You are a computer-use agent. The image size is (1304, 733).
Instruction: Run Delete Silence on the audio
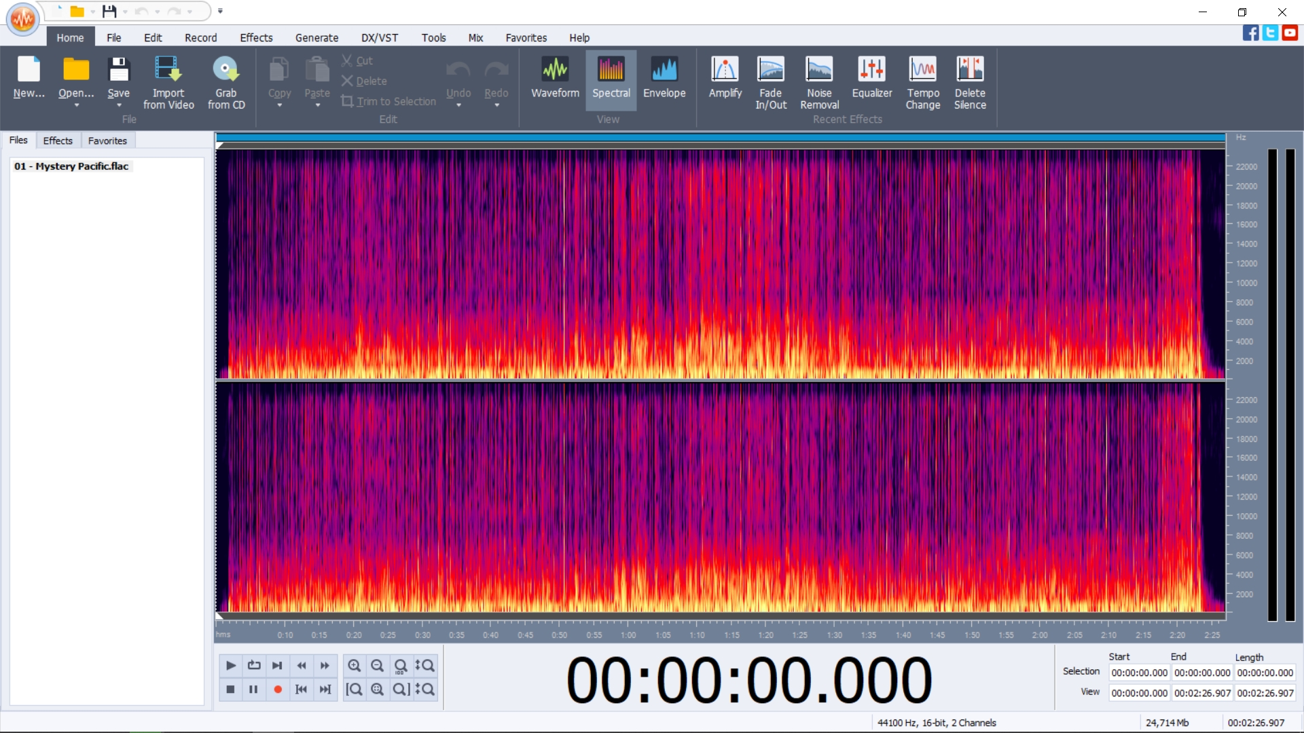click(x=970, y=81)
